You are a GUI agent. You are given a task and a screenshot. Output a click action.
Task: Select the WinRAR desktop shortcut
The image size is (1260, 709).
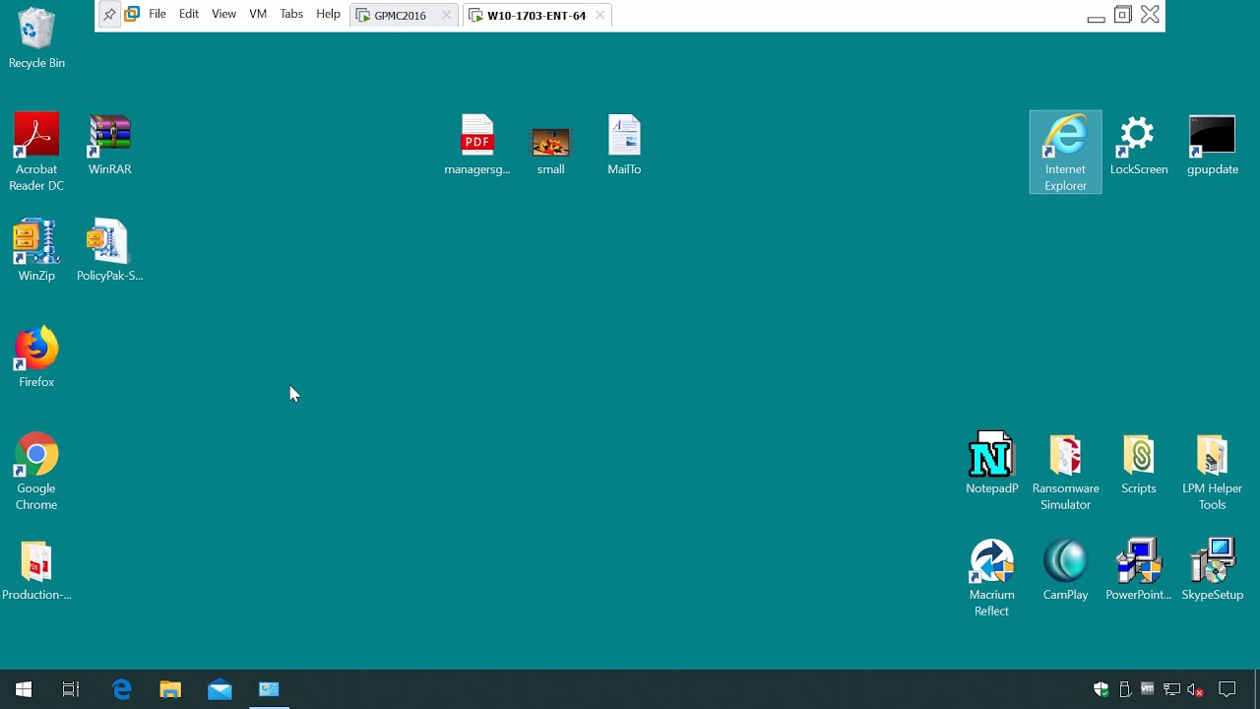(109, 145)
